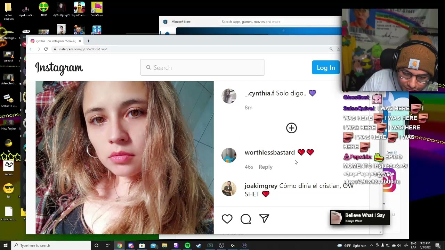The width and height of the screenshot is (445, 250).
Task: Reply to worthlessbastard's comment
Action: (x=266, y=167)
